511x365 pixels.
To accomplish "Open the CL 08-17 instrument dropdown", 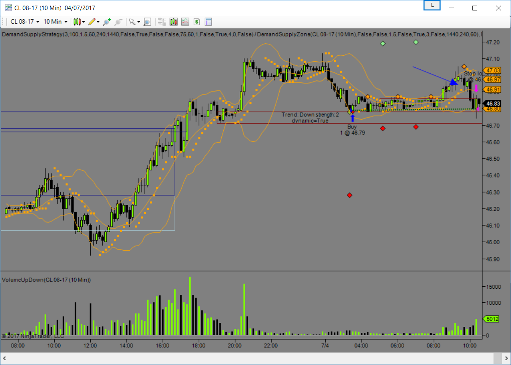I will (x=24, y=22).
